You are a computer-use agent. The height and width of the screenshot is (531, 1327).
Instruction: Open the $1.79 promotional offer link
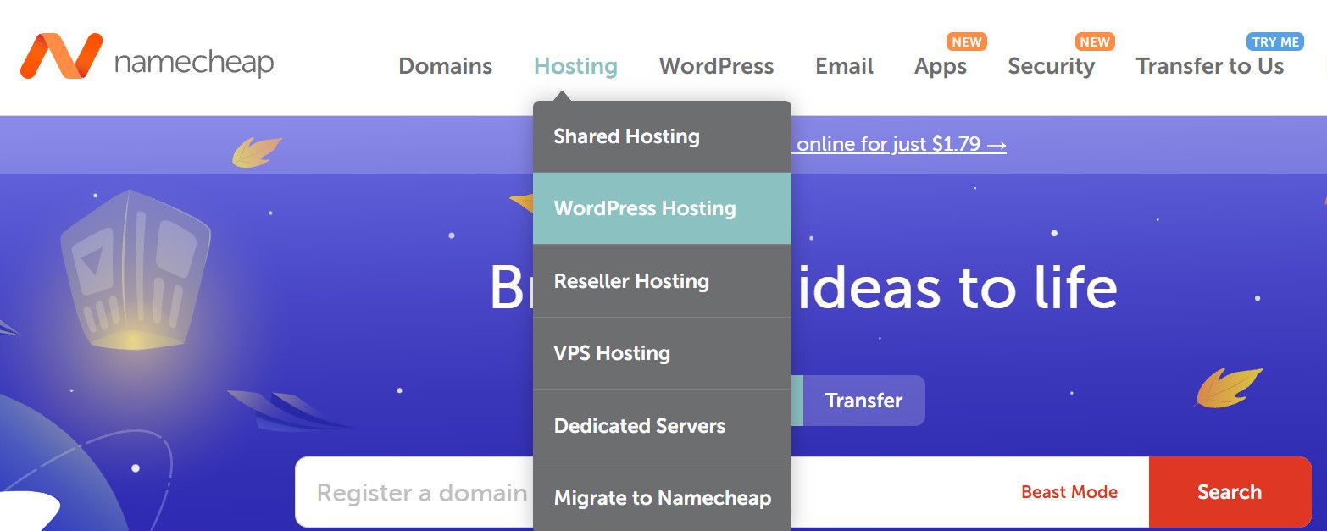pyautogui.click(x=898, y=144)
